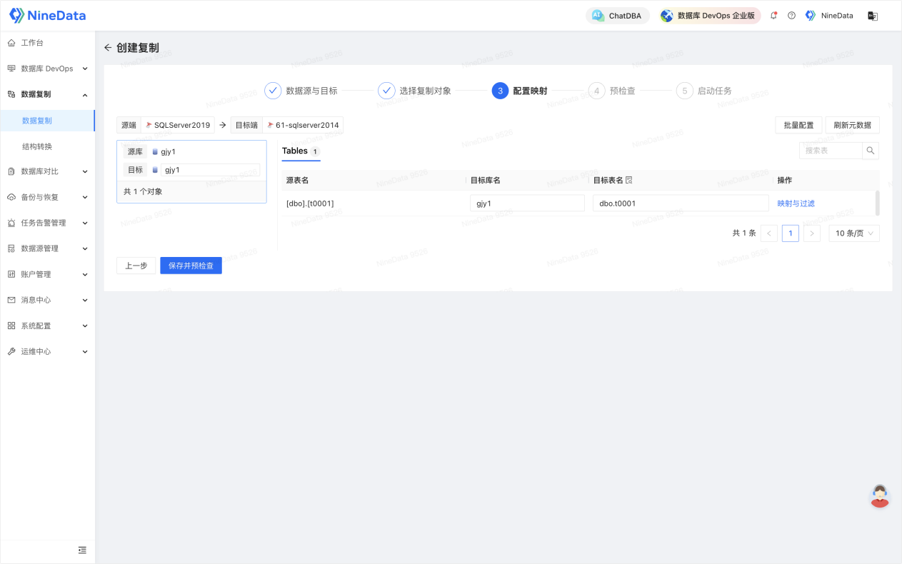Click 保存并预检查 button
This screenshot has width=902, height=564.
click(x=191, y=266)
